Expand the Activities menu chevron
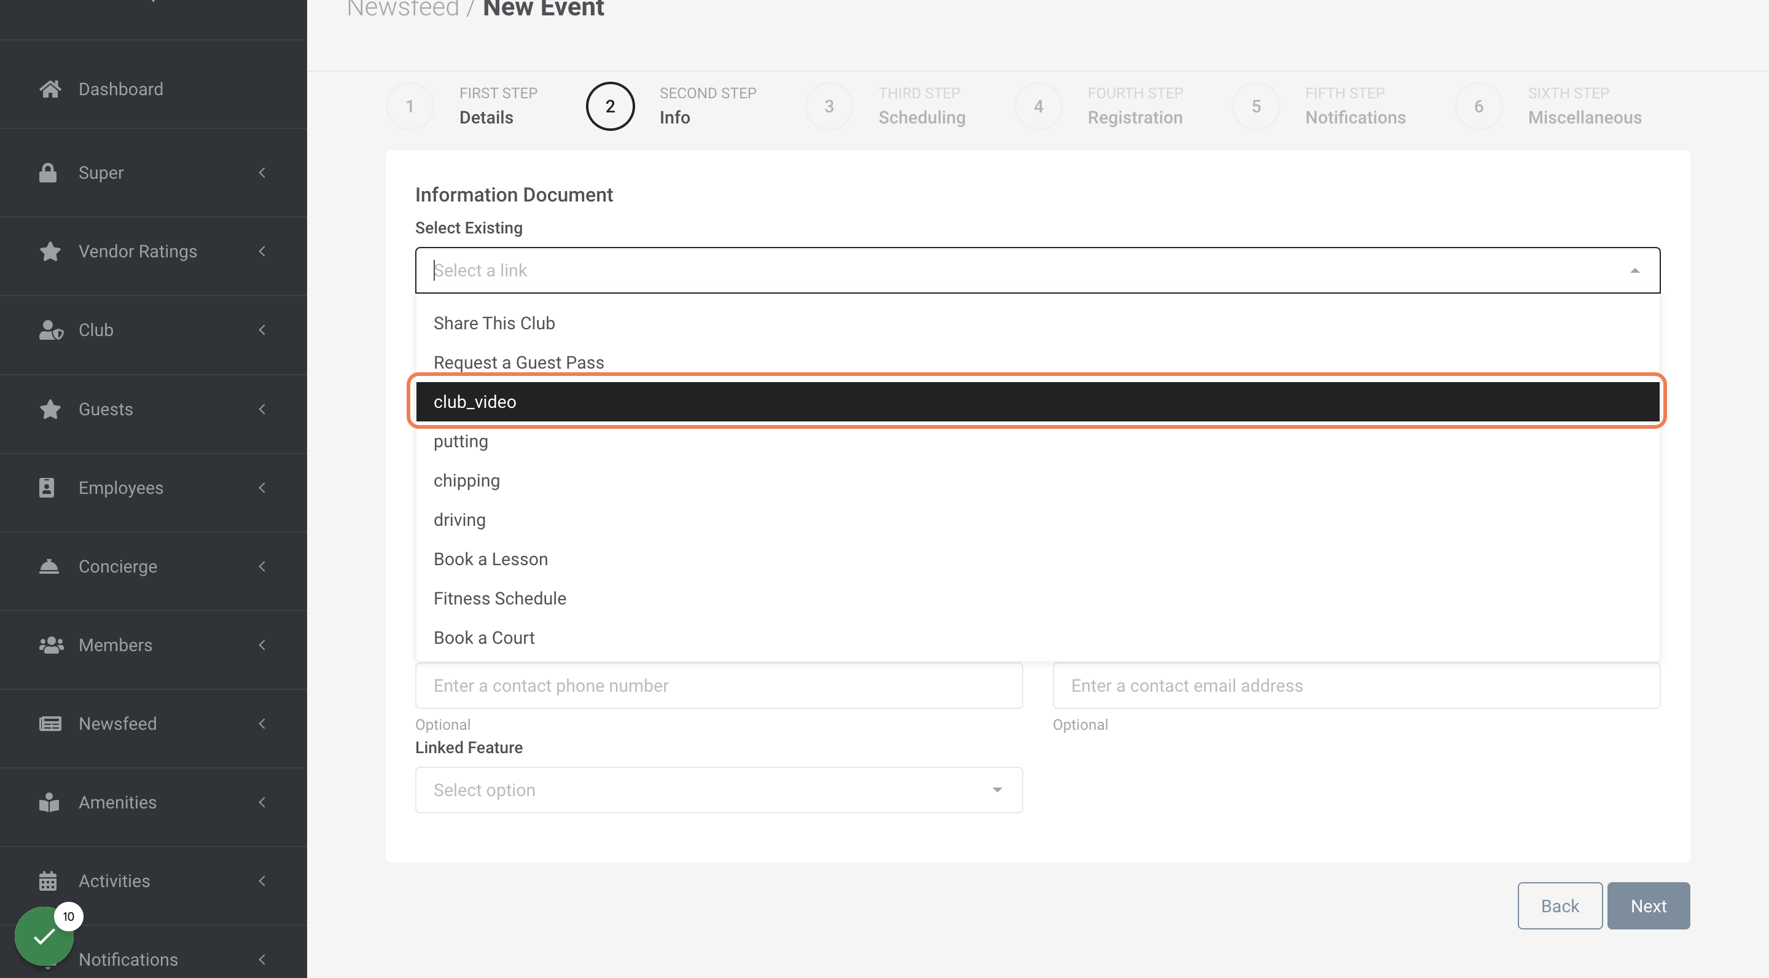 262,880
